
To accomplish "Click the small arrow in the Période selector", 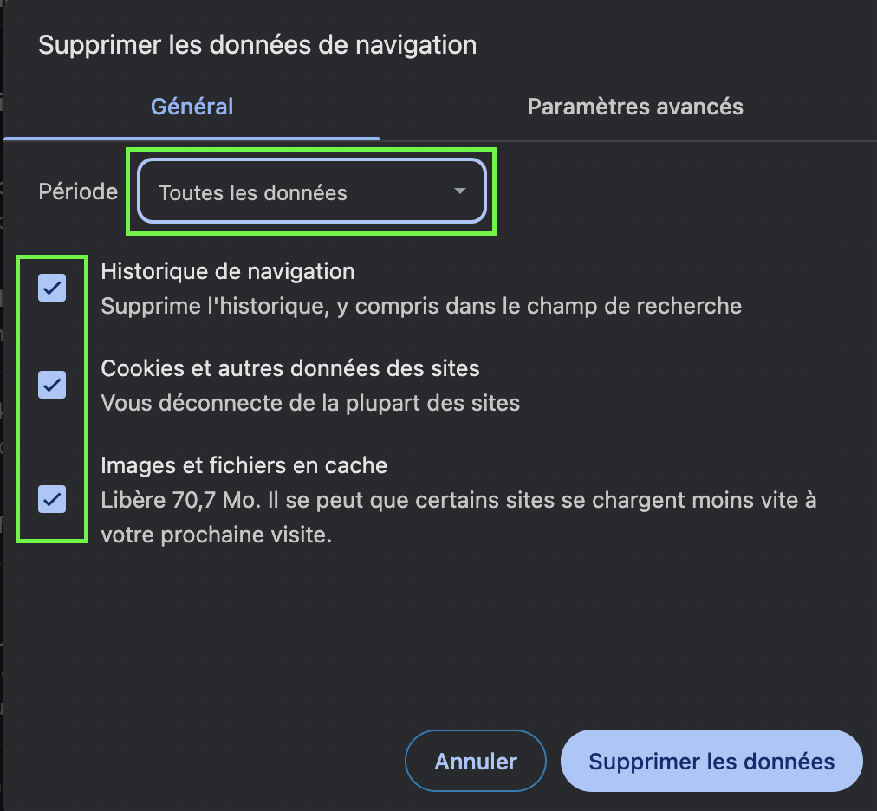I will [x=460, y=191].
